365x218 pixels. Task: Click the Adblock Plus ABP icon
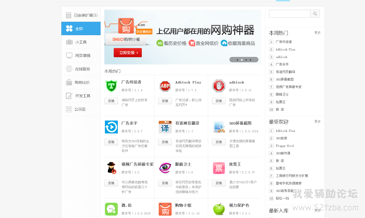click(165, 86)
